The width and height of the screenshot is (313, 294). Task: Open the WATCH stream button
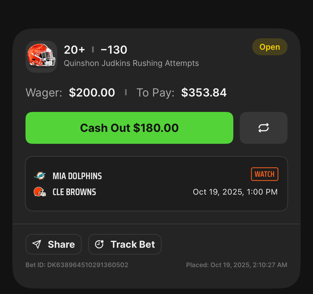(x=264, y=174)
